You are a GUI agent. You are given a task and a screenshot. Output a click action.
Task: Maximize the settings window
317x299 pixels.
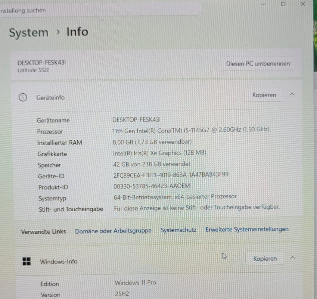coord(283,4)
